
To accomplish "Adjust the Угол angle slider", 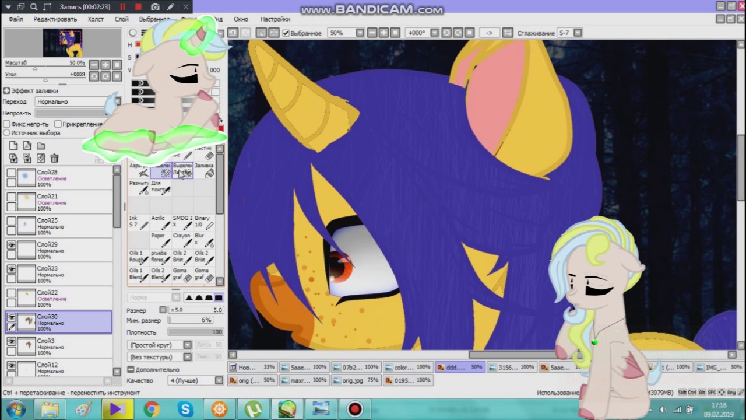I will tap(45, 79).
